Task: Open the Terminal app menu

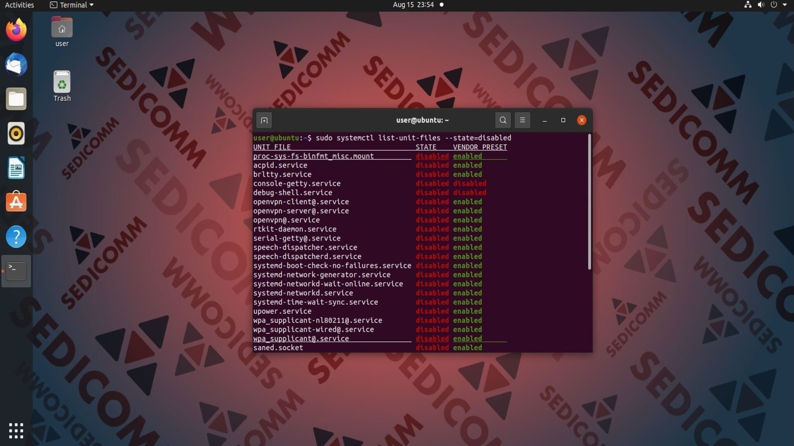Action: pyautogui.click(x=72, y=5)
